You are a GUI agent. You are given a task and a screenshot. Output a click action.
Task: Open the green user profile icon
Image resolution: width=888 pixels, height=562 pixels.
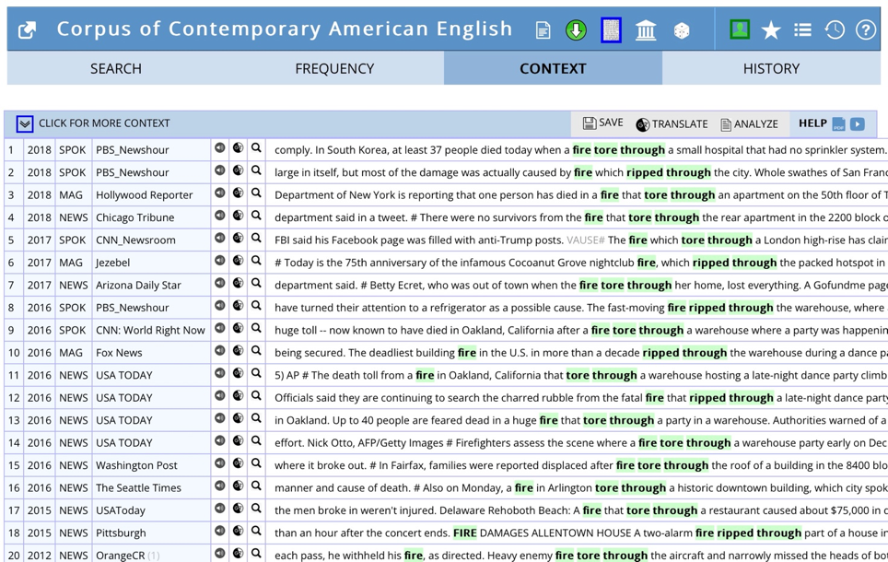pos(739,29)
